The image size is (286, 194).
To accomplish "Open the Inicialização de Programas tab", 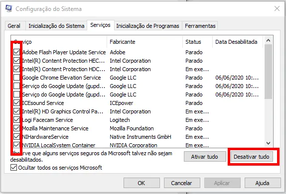I will [148, 26].
